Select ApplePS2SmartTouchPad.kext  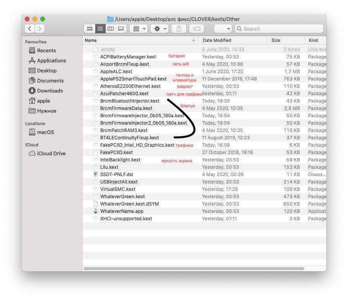point(204,79)
